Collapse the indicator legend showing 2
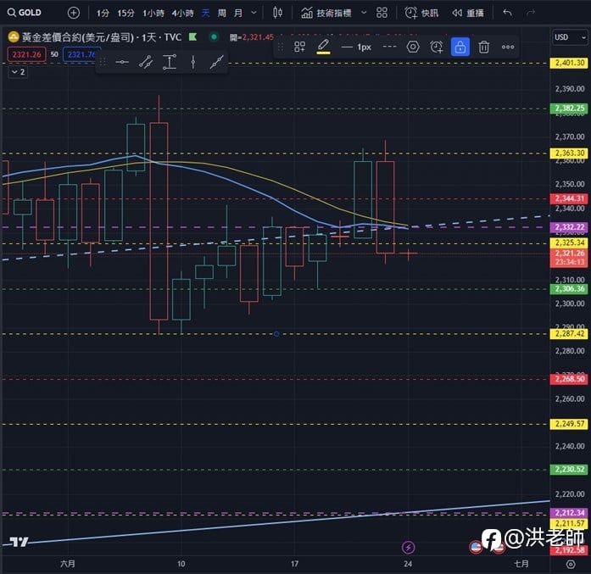The height and width of the screenshot is (574, 591). coord(18,71)
